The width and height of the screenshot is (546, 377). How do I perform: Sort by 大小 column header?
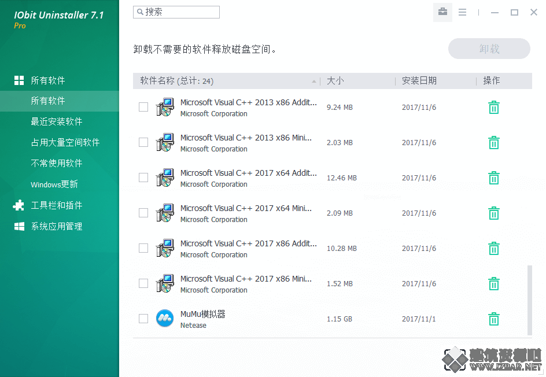[357, 81]
